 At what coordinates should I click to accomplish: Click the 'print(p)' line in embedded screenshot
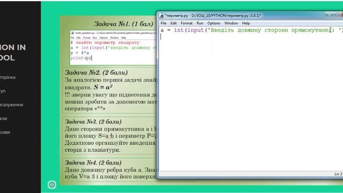click(81, 58)
